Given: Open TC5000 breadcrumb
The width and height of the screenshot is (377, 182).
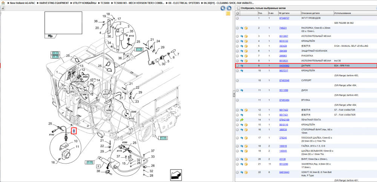Looking at the screenshot, I should (x=105, y=3).
